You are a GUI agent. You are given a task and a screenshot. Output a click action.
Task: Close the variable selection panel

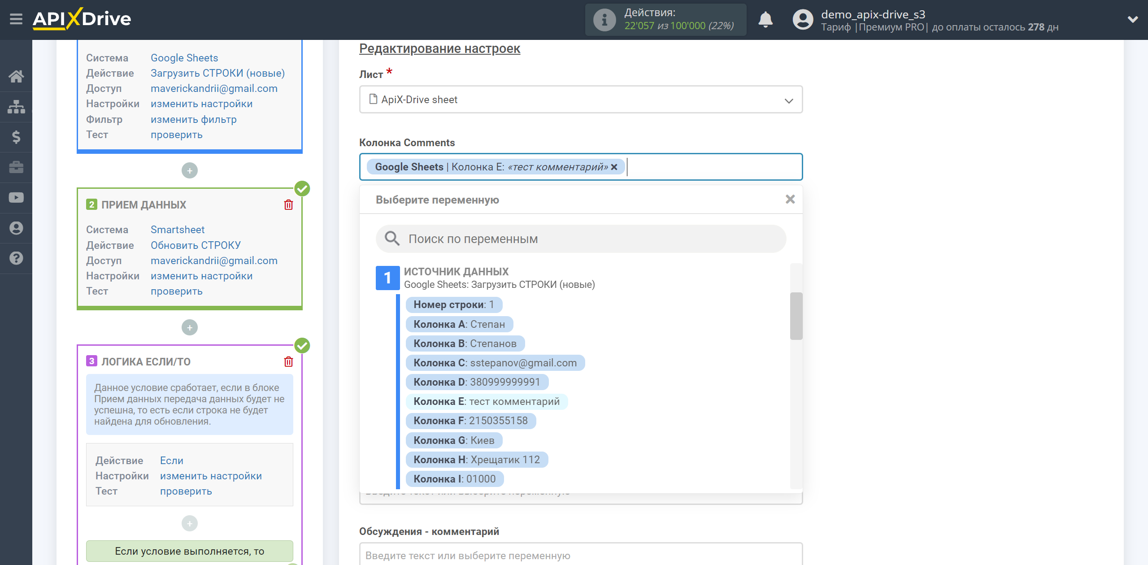[790, 200]
